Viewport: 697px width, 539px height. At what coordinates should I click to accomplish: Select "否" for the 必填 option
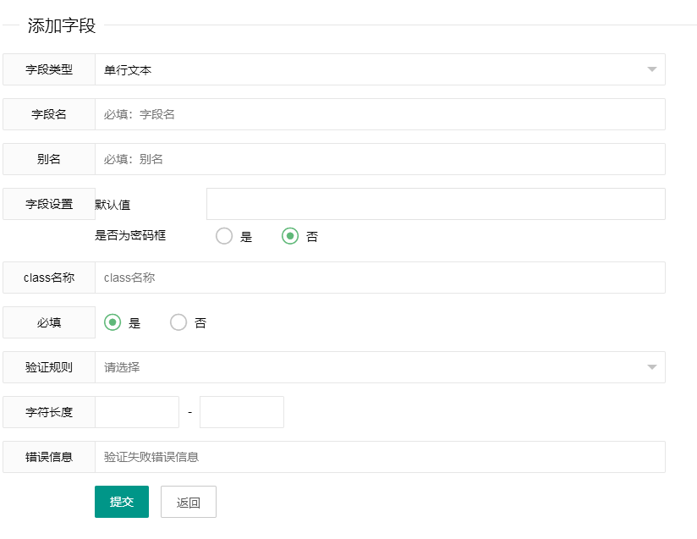(x=178, y=322)
